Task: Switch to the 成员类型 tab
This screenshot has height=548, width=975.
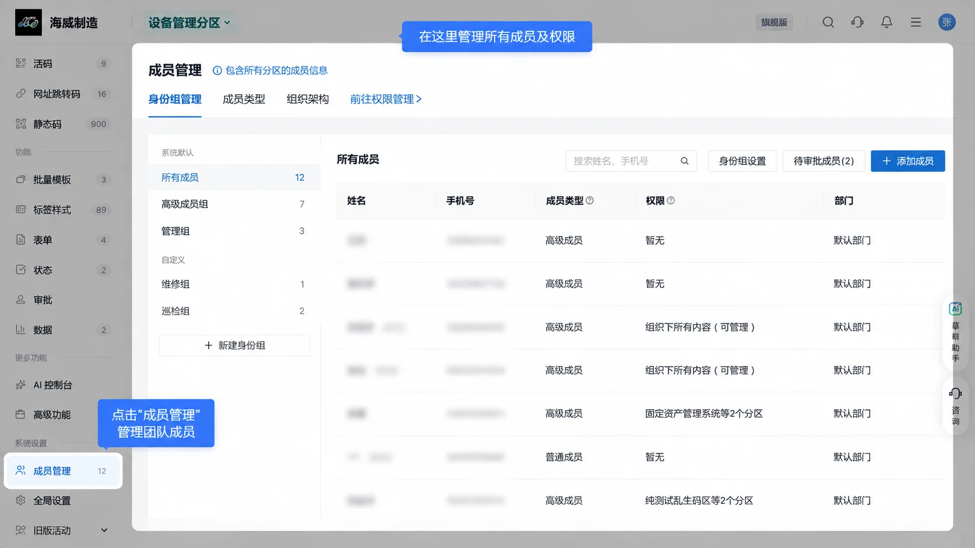Action: (244, 99)
